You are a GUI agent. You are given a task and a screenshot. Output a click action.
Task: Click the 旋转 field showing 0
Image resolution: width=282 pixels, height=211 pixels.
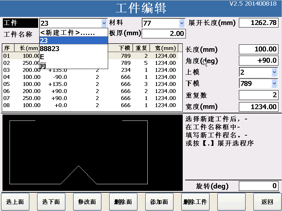tap(259, 186)
